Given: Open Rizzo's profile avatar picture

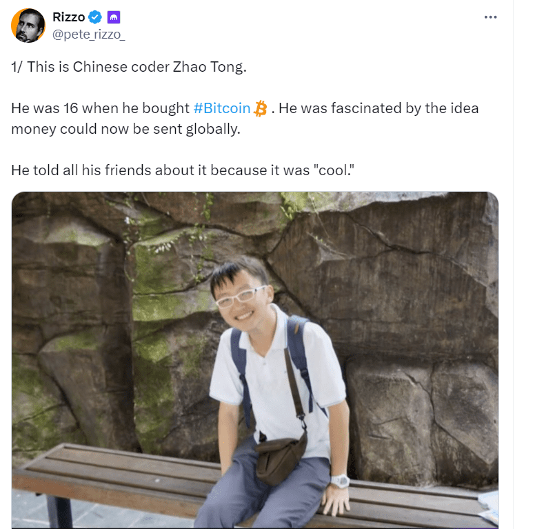Looking at the screenshot, I should point(28,26).
